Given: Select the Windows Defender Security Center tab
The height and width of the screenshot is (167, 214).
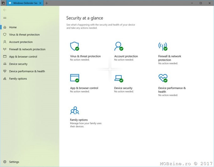Looking at the screenshot, I should pyautogui.click(x=25, y=3).
